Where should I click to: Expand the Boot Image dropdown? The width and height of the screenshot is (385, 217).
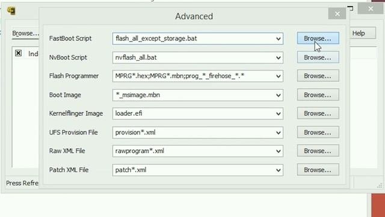coord(278,95)
